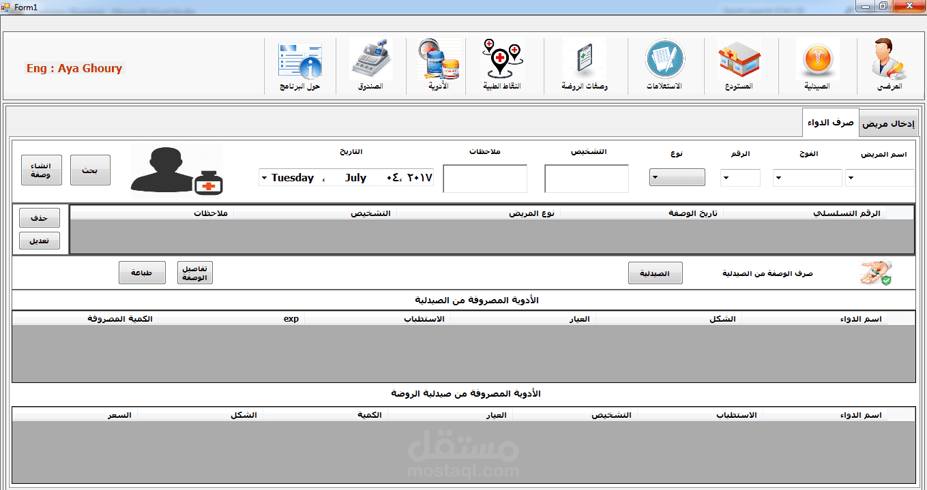The image size is (927, 490).
Task: Switch to the إدخال مريض tab
Action: tap(887, 124)
